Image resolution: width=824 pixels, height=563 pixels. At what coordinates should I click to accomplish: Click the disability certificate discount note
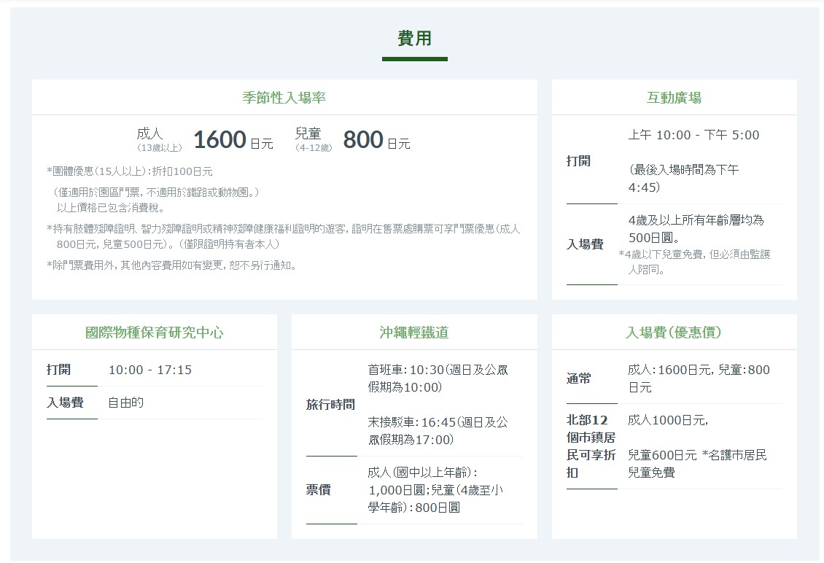(x=283, y=236)
